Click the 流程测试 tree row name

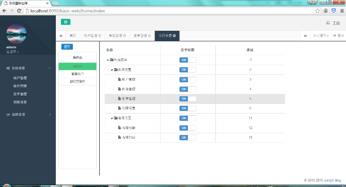[128, 137]
